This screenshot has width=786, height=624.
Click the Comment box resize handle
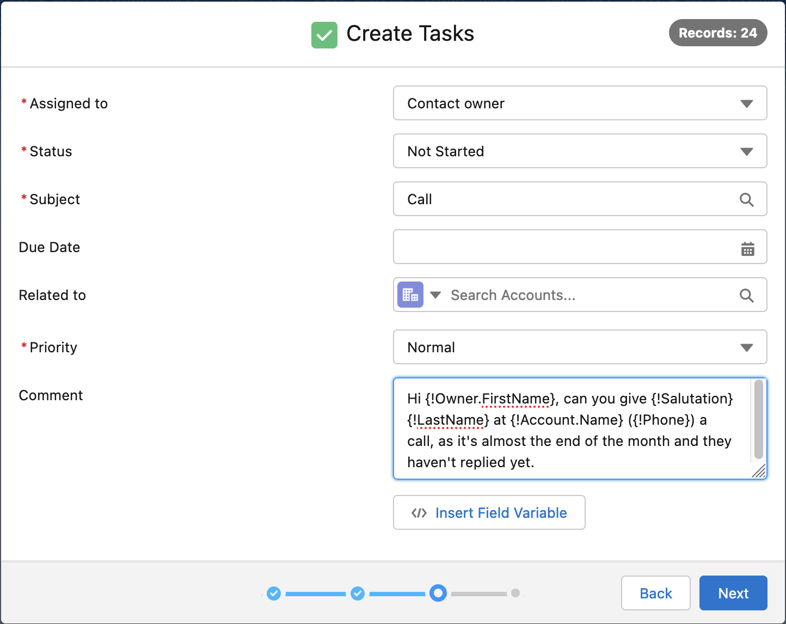pos(759,471)
